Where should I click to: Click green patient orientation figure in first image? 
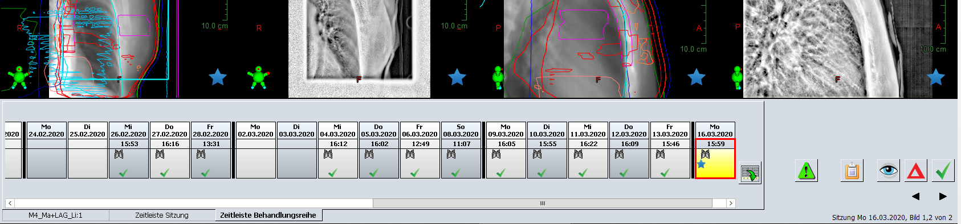click(19, 77)
